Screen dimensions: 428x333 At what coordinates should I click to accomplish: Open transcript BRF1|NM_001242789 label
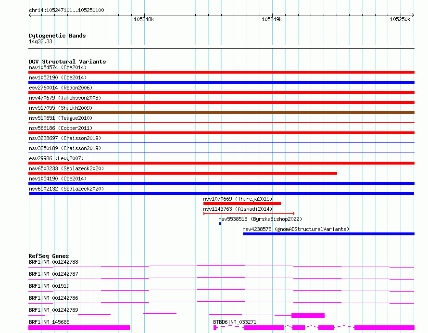(x=53, y=310)
